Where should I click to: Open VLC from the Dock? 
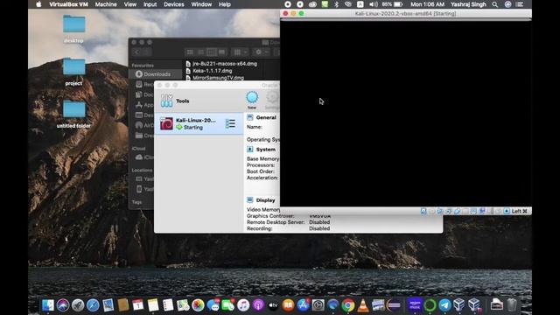[363, 305]
